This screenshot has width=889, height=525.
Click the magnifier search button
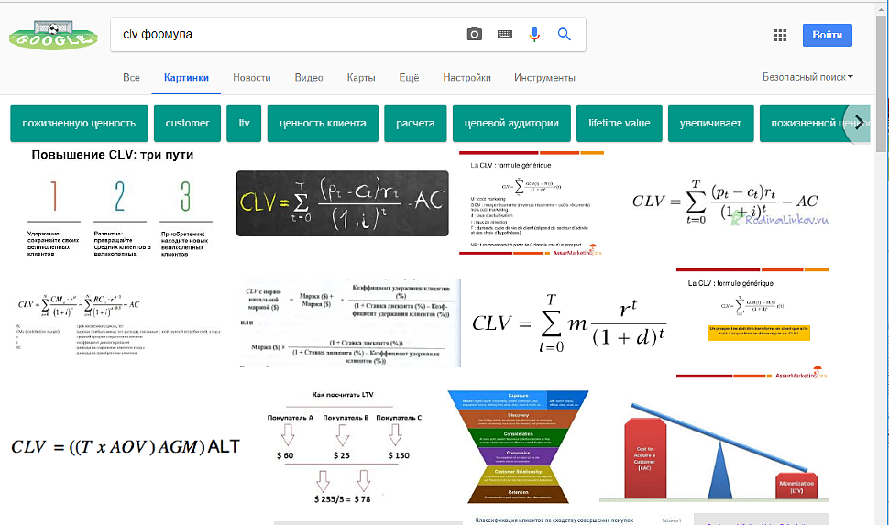[x=565, y=35]
